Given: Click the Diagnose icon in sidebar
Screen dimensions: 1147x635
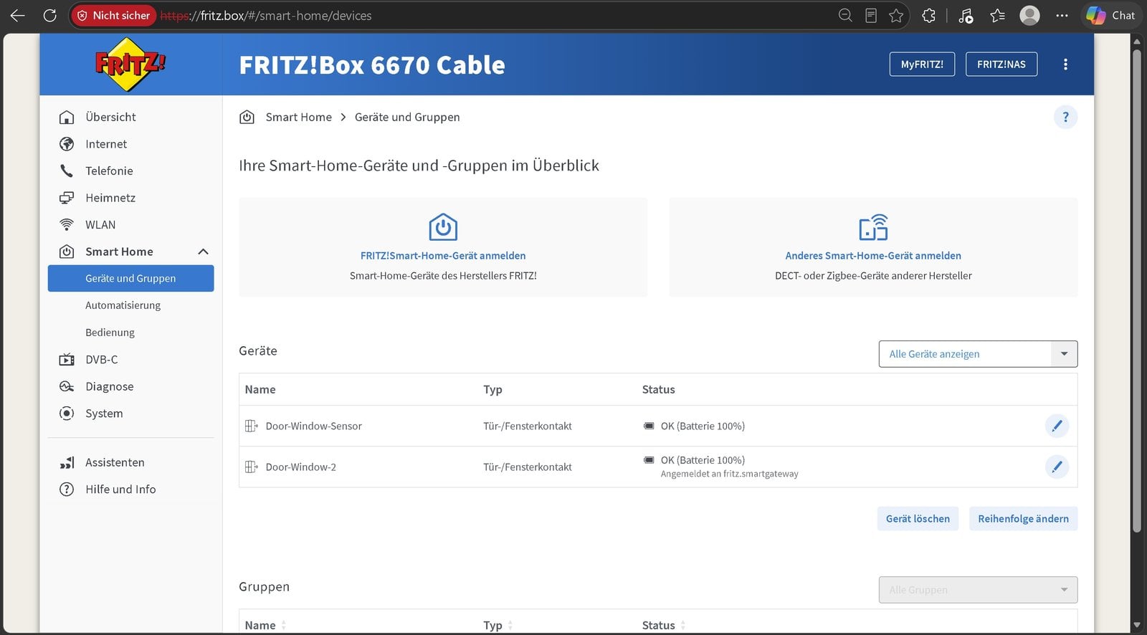Looking at the screenshot, I should [x=67, y=386].
